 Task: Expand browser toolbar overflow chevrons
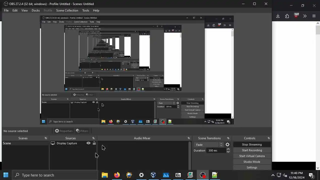tap(305, 16)
